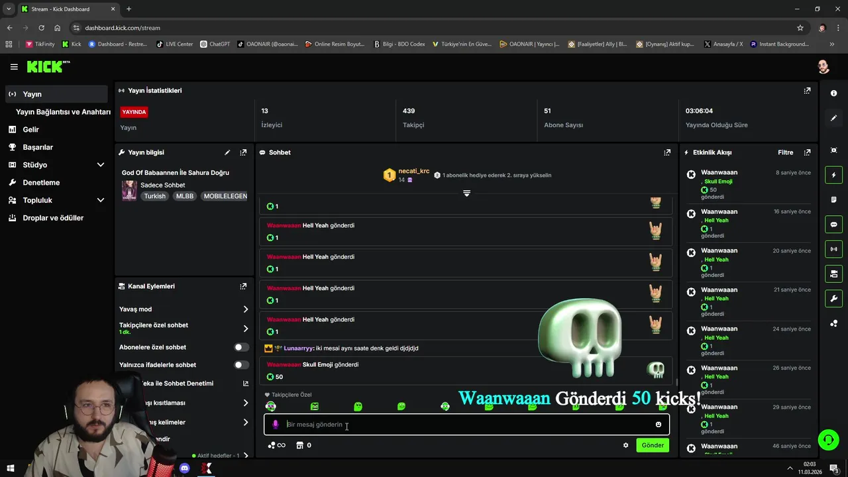Click the Turkish tag in stream info
Screen dimensions: 848x477
(155, 196)
